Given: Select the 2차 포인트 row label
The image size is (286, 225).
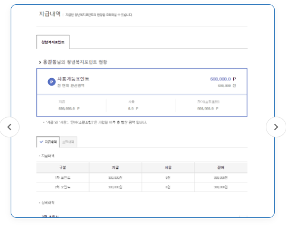Looking at the screenshot, I should coord(62,187).
